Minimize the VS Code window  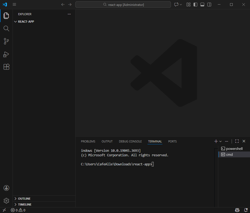219,5
